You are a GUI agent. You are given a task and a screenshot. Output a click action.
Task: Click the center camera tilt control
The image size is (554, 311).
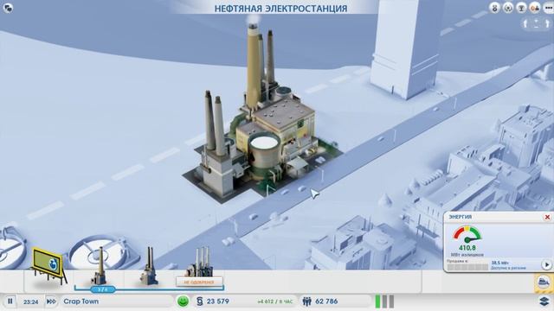tap(537, 23)
